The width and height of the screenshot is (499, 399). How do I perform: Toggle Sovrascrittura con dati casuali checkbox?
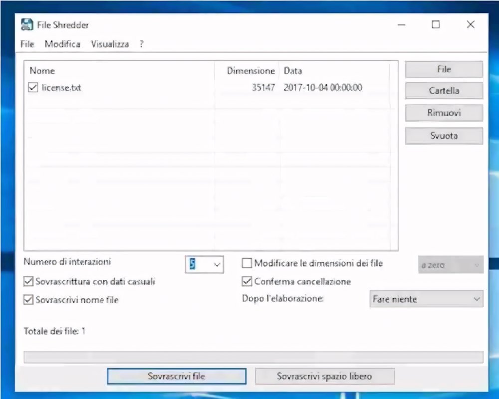point(28,281)
